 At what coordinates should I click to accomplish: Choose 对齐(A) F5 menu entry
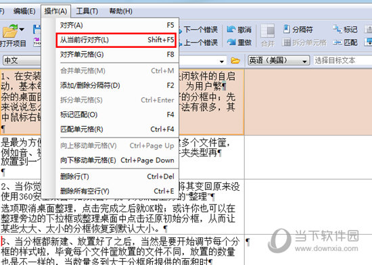click(117, 25)
